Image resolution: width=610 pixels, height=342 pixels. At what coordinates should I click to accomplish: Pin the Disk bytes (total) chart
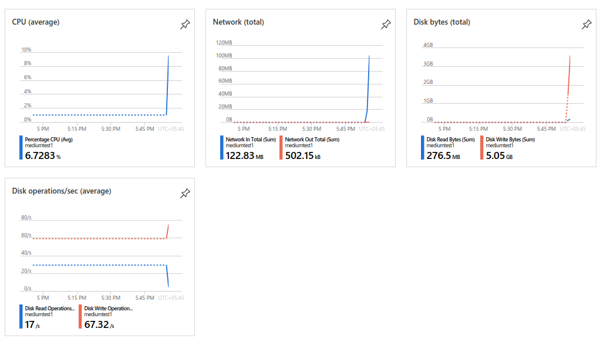click(x=587, y=25)
